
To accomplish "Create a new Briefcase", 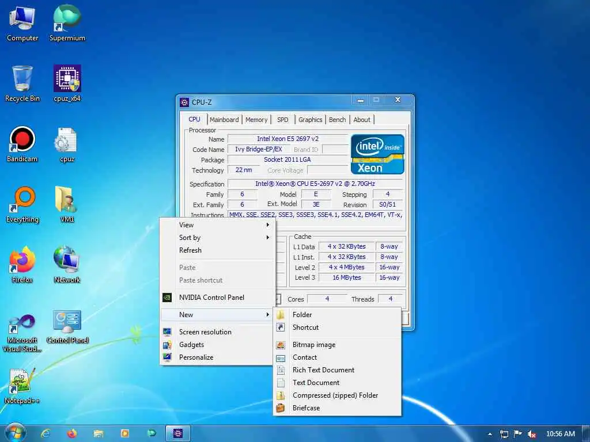I will tap(337, 408).
